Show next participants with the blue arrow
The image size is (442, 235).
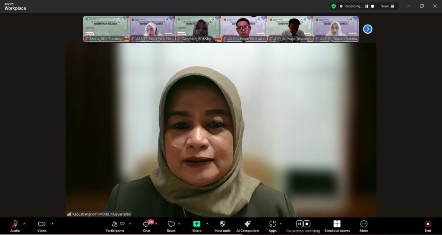pyautogui.click(x=367, y=29)
